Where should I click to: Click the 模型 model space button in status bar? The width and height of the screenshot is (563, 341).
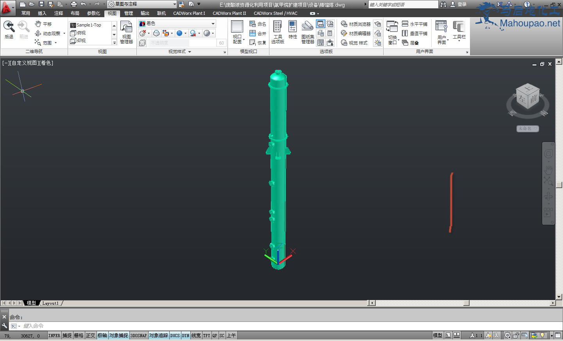pyautogui.click(x=437, y=336)
